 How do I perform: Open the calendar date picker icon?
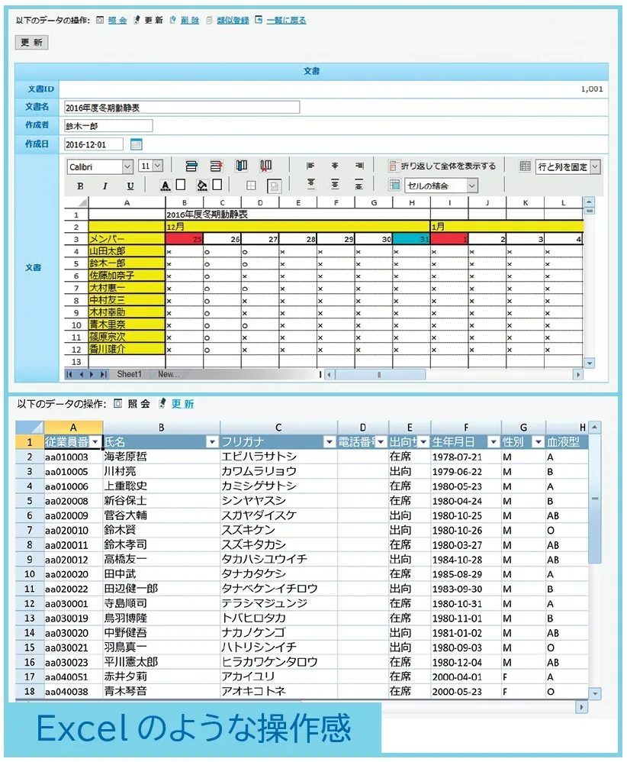click(137, 144)
